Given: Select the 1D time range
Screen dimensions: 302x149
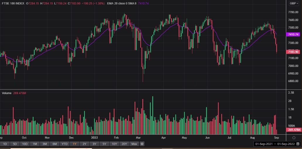Looking at the screenshot, I should pyautogui.click(x=5, y=144).
